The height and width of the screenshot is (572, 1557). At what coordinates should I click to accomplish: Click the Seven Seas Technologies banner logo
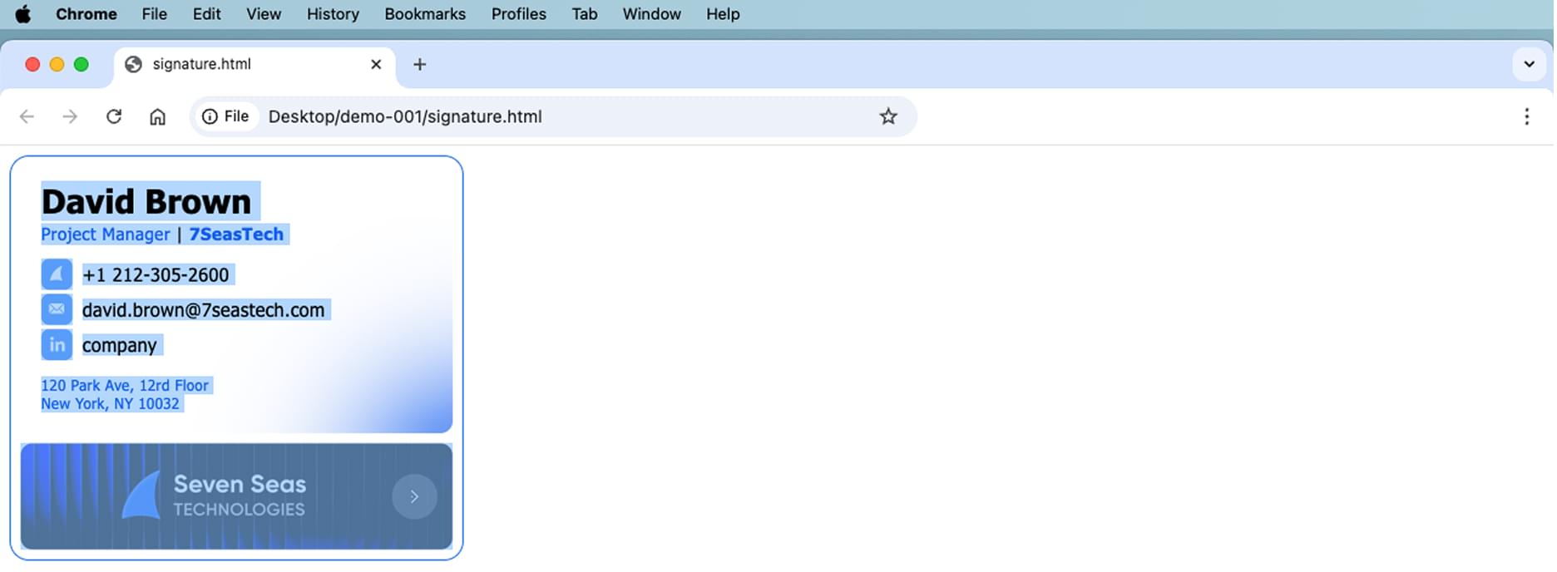click(x=215, y=496)
